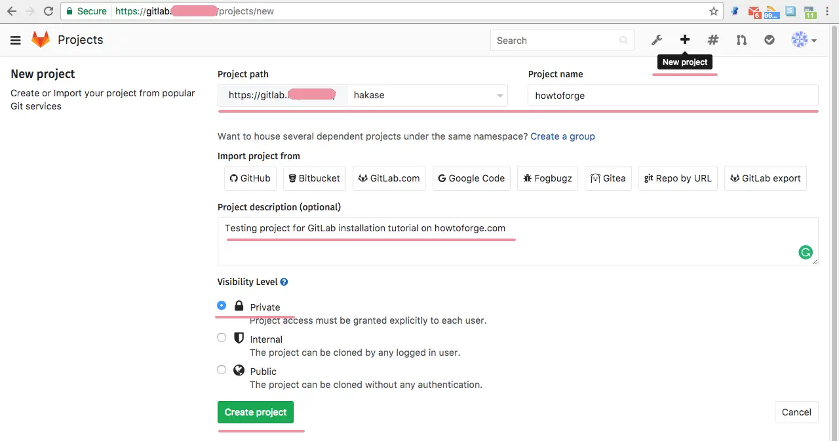
Task: Click the mail extension icon with 6 badge
Action: point(754,11)
